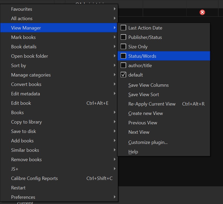Viewport: 223px width, 204px height.
Task: Click Create new View
Action: [x=146, y=113]
